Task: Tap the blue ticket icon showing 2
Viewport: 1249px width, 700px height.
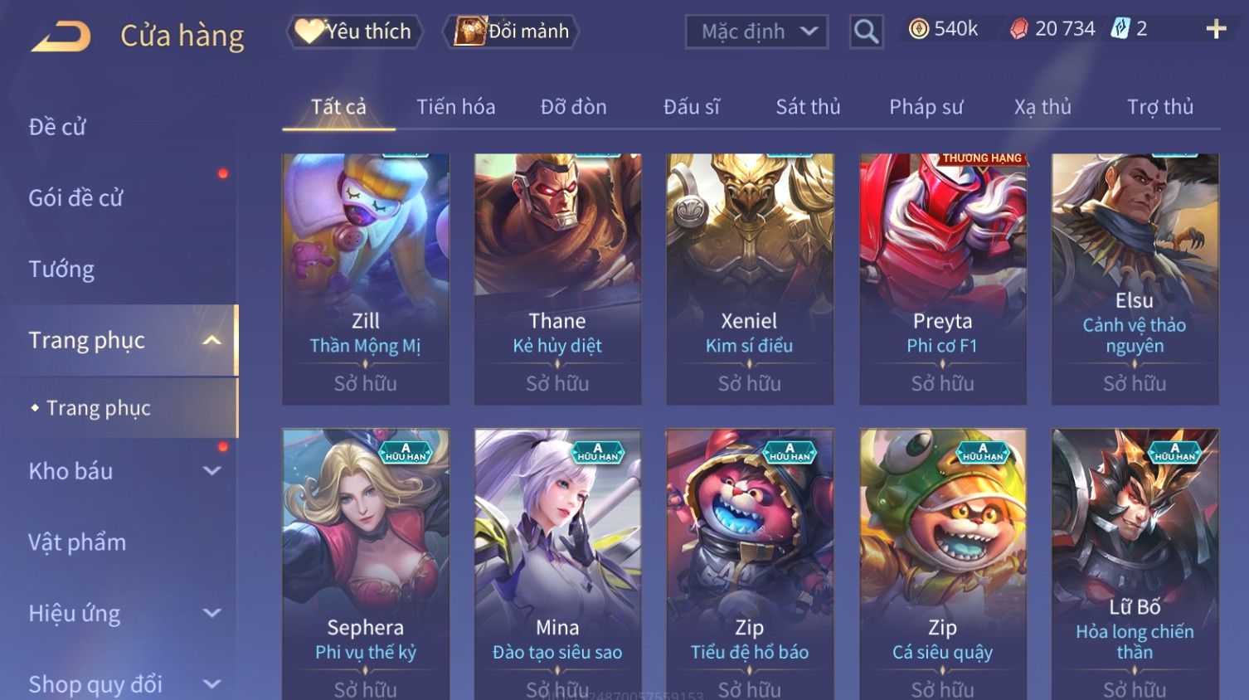Action: 1120,29
